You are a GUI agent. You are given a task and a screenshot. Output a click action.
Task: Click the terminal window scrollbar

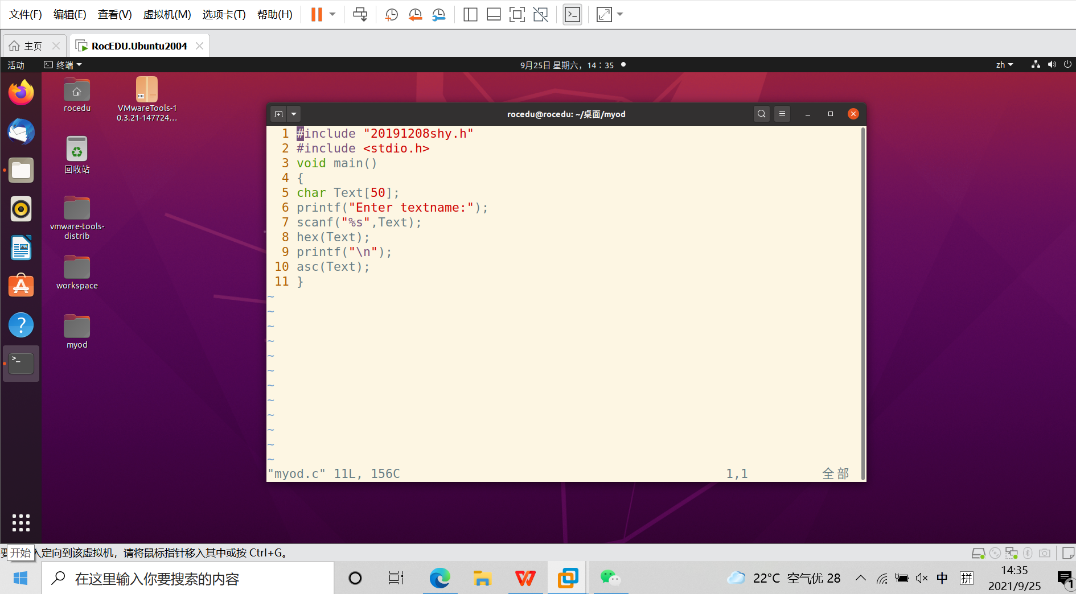coord(863,304)
